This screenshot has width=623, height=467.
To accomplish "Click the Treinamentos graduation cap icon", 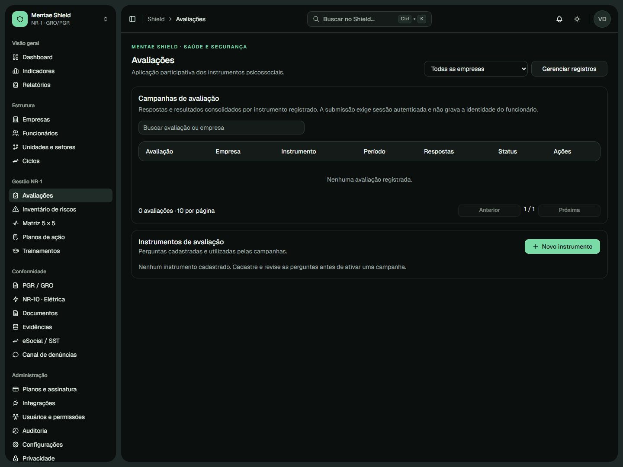I will coord(16,251).
